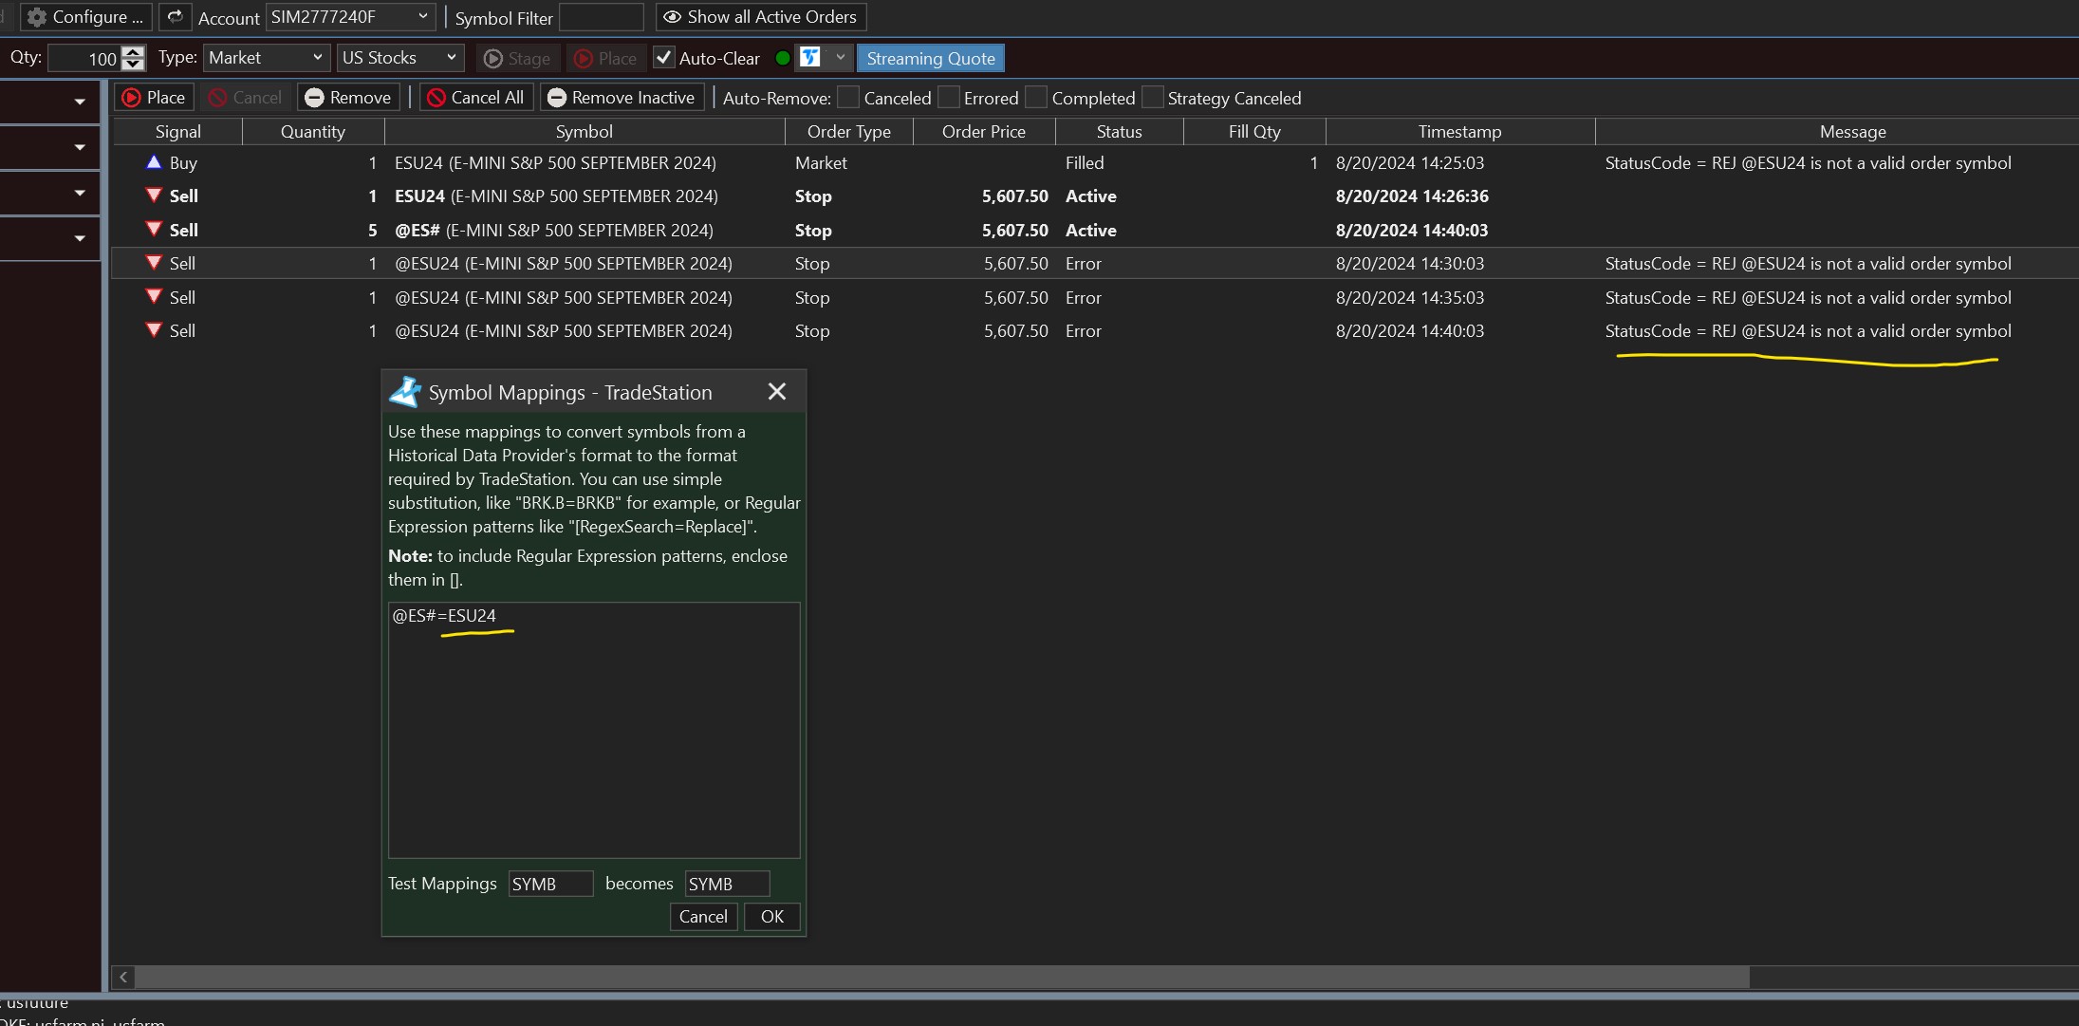Click the red Sell icon in 14:35:03 row

(153, 297)
